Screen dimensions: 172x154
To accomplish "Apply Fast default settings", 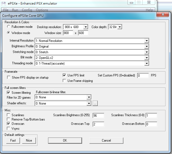I will tap(13, 140).
